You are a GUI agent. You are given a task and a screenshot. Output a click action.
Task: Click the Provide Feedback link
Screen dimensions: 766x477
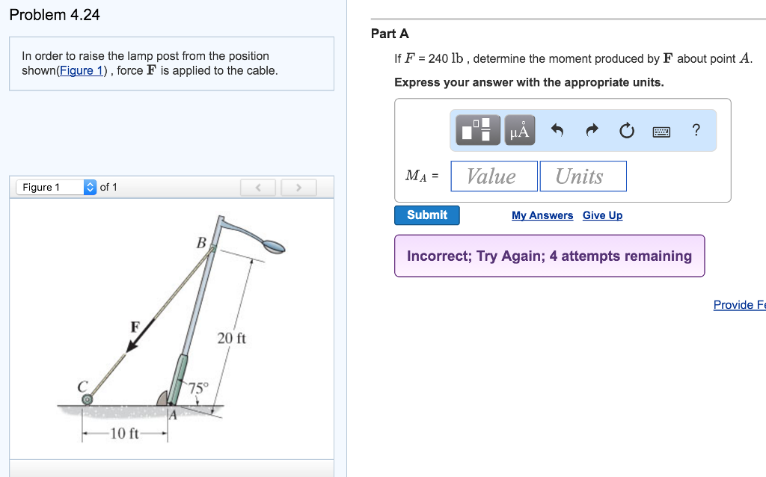coord(739,304)
